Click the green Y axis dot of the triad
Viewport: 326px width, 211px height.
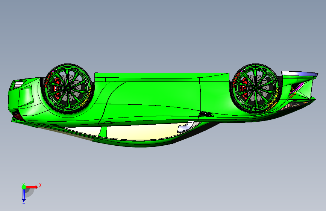pos(24,187)
